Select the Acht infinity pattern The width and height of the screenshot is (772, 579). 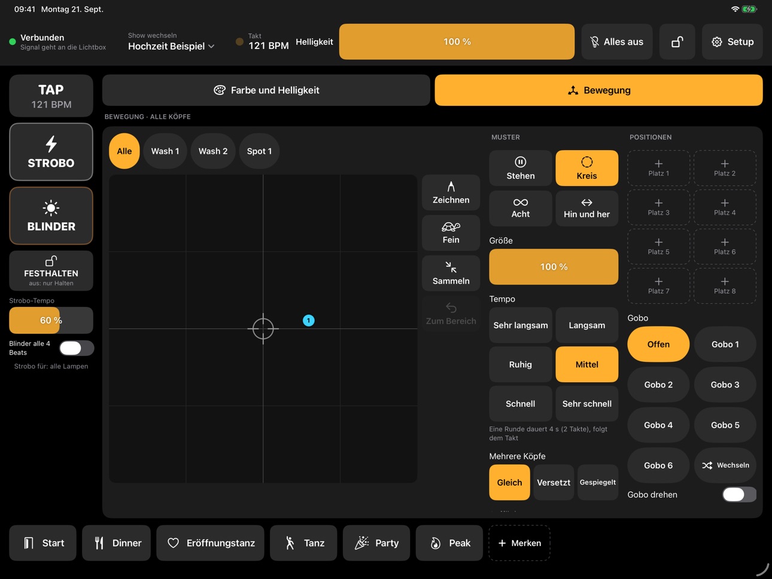pos(521,208)
